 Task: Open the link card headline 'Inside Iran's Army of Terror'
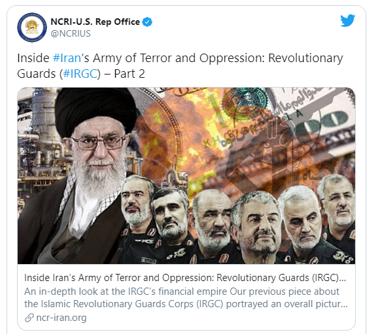click(185, 278)
